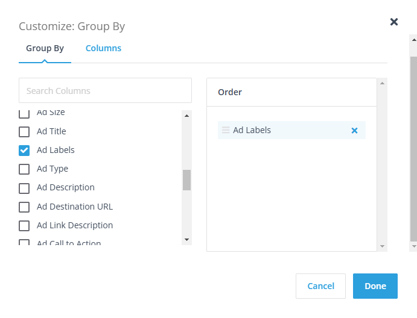This screenshot has height=318, width=417.
Task: Click the dialog's outer scroll down arrow
Action: click(413, 246)
